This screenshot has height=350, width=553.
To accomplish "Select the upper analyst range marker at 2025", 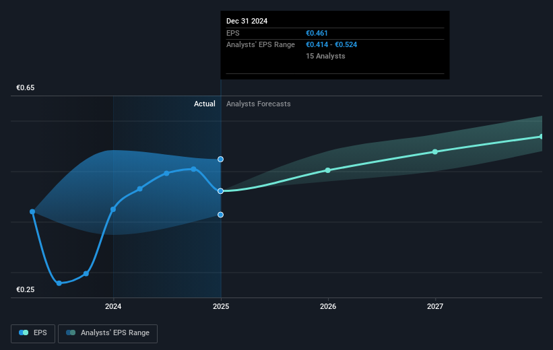I will coord(220,160).
